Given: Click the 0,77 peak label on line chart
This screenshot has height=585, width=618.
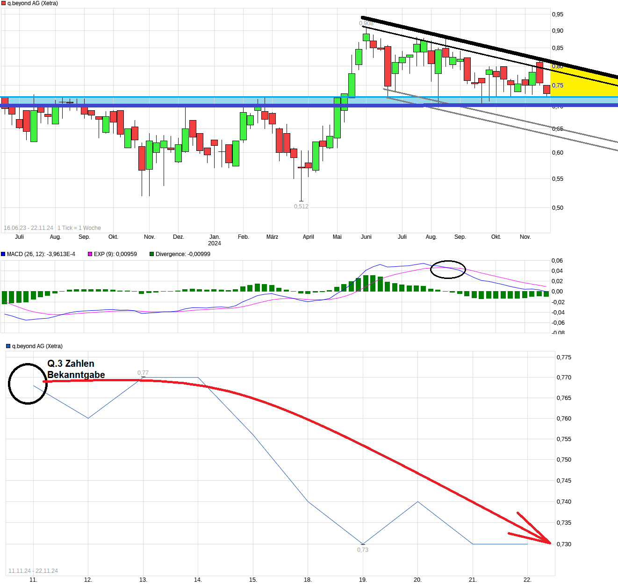Looking at the screenshot, I should tap(143, 373).
